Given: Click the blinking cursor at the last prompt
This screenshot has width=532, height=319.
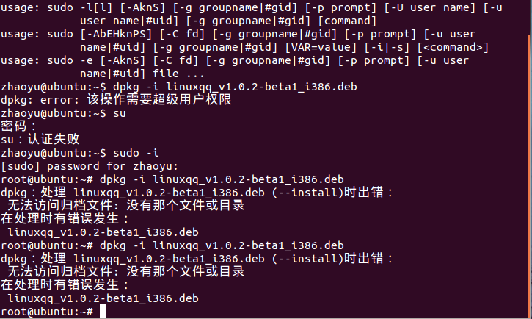Looking at the screenshot, I should [x=103, y=311].
